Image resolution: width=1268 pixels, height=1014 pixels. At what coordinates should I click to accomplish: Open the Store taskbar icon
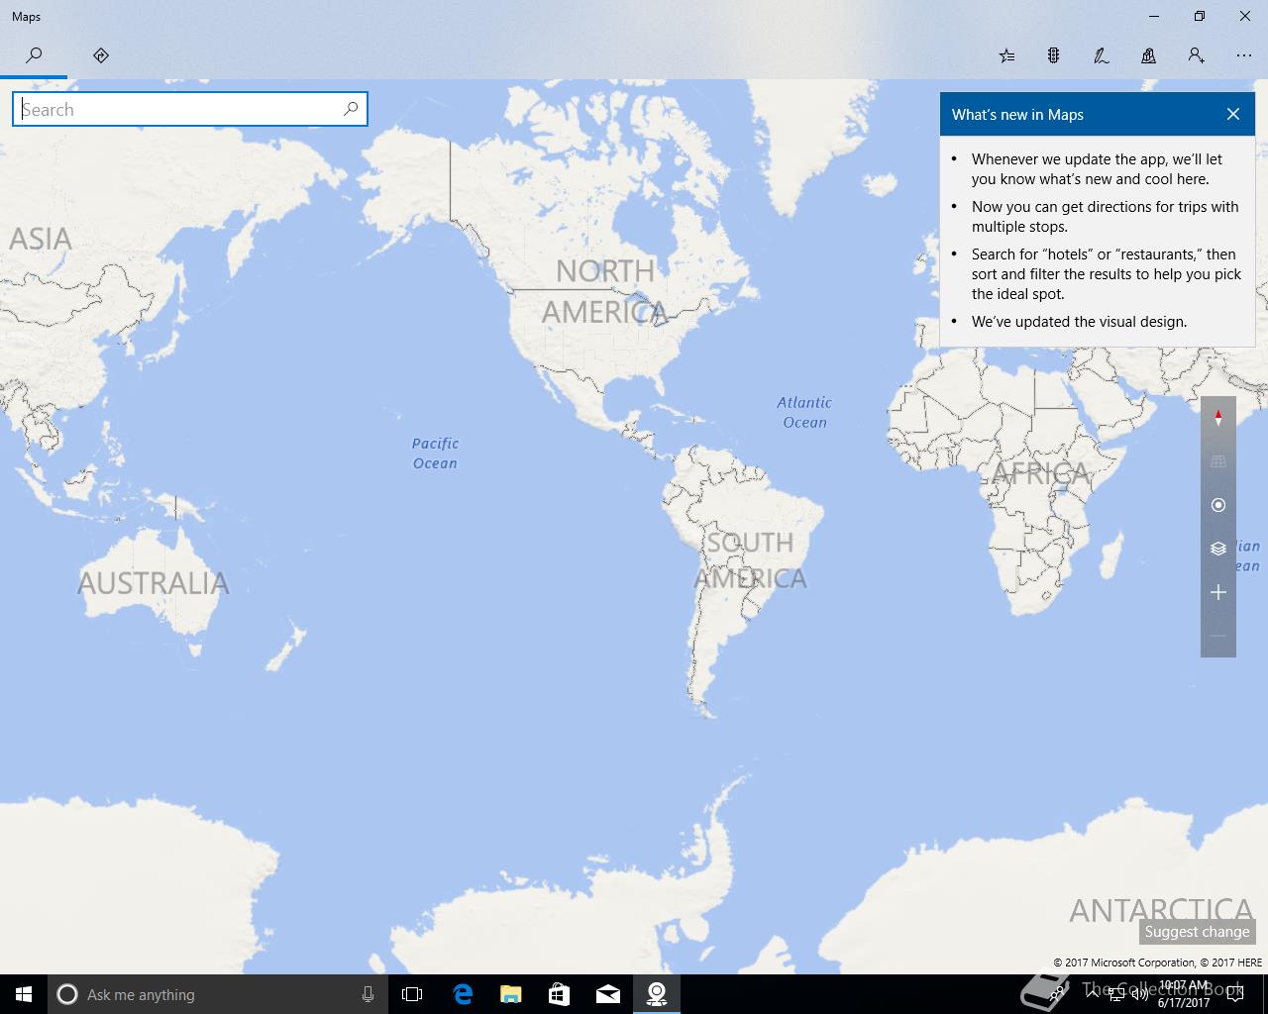click(559, 994)
